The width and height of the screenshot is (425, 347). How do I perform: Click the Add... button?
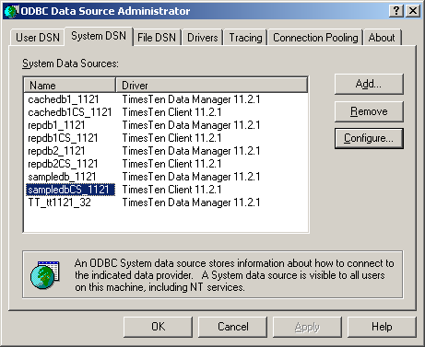point(369,84)
